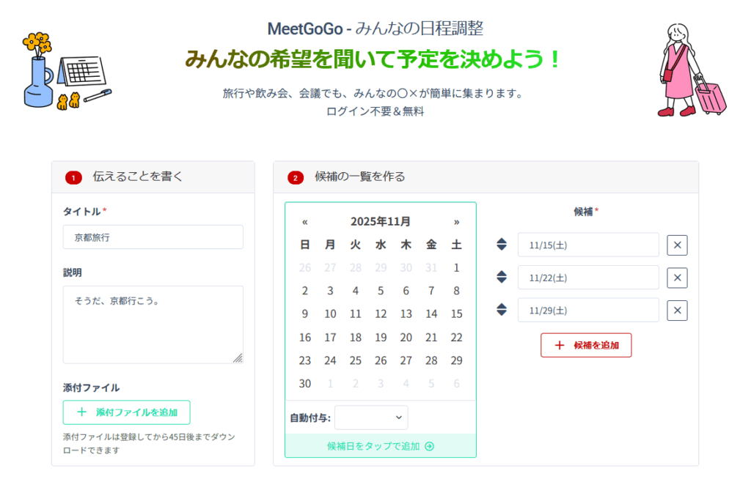Click the 2025年11月 calendar header

pyautogui.click(x=381, y=222)
